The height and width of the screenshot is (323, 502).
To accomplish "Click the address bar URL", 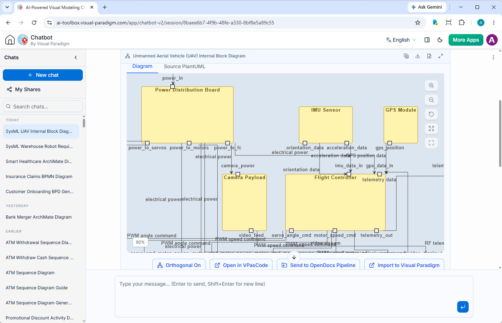I will pos(165,23).
